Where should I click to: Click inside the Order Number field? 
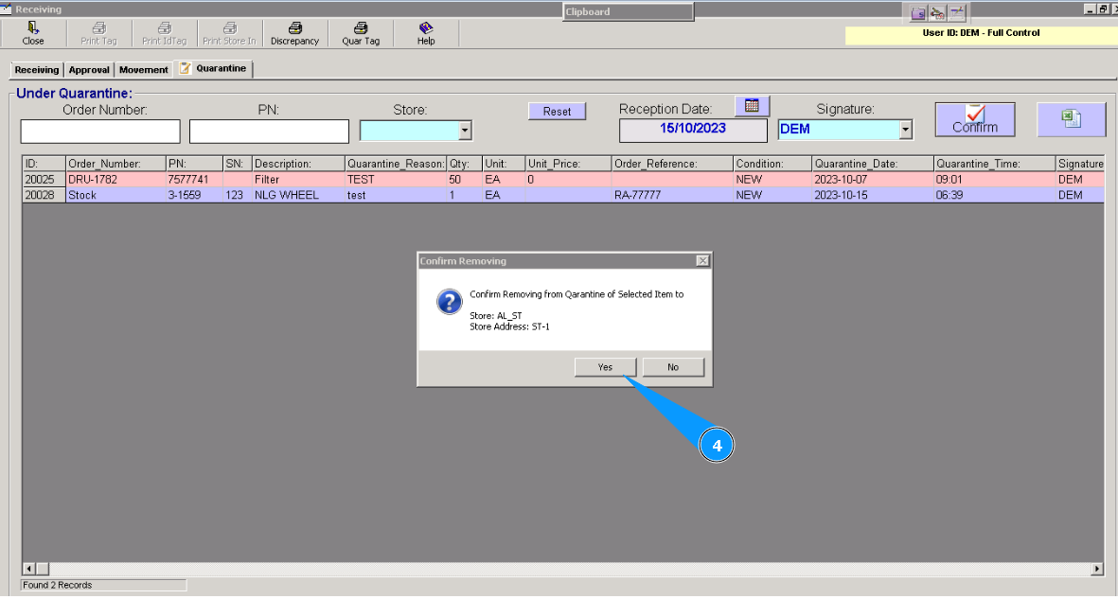coord(99,131)
